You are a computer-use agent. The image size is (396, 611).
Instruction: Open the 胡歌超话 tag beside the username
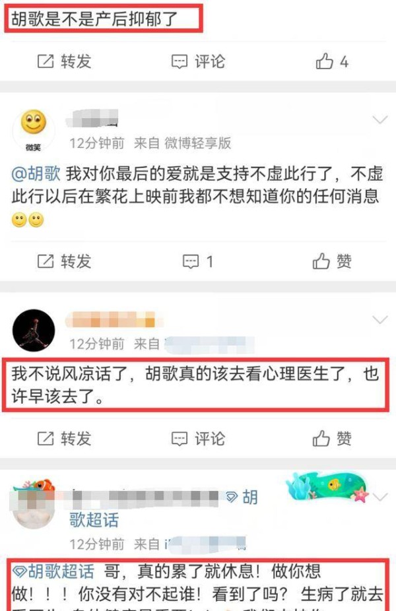click(x=164, y=509)
